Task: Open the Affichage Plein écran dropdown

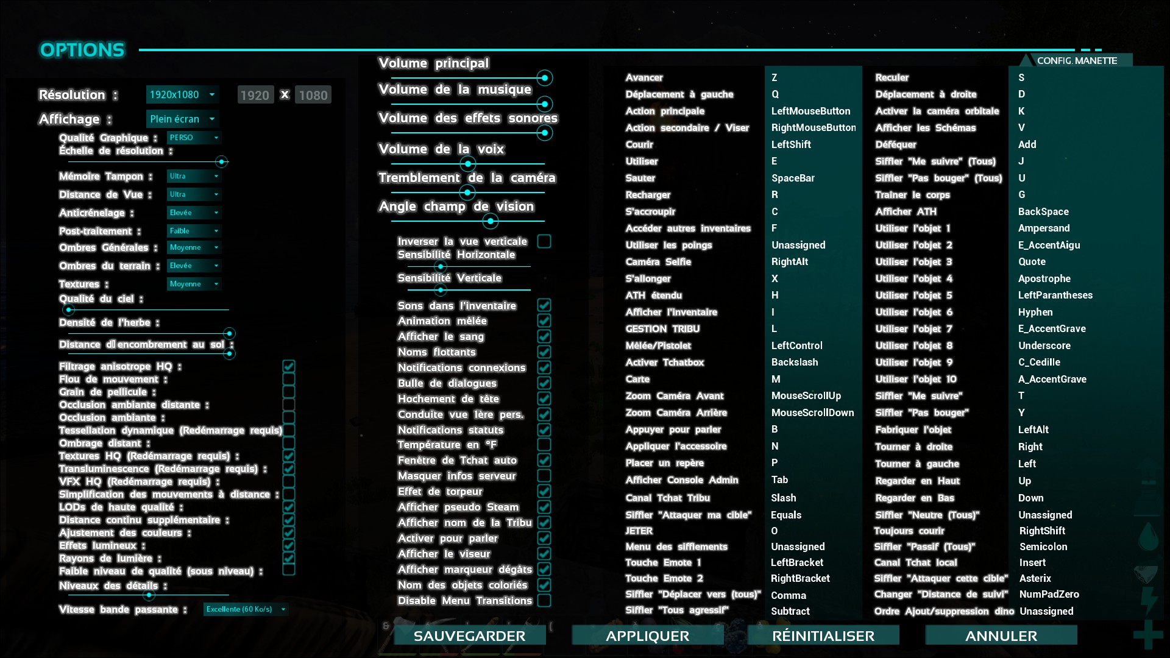Action: pos(182,119)
